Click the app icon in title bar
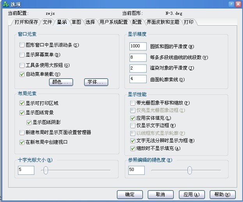Viewport: 243px width, 202px height. [6, 4]
